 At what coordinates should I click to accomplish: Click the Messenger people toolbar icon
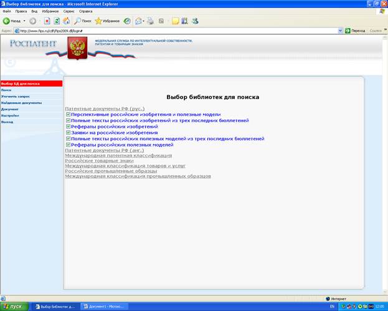point(195,21)
